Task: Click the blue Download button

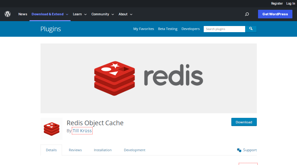Action: click(x=244, y=122)
